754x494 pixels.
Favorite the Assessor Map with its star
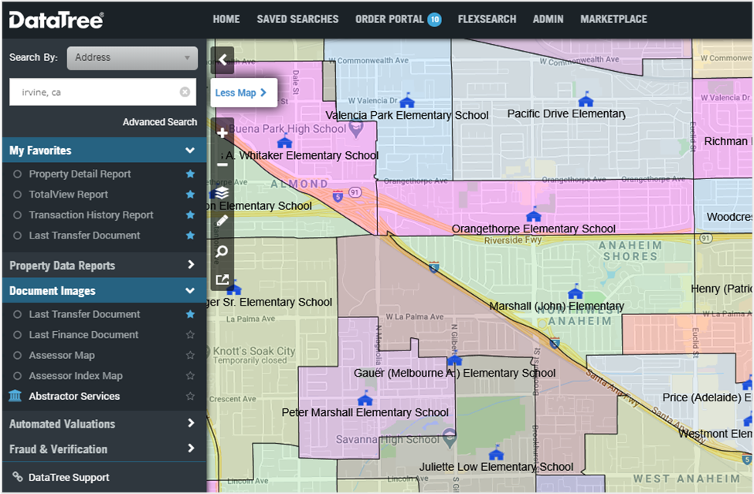[190, 355]
